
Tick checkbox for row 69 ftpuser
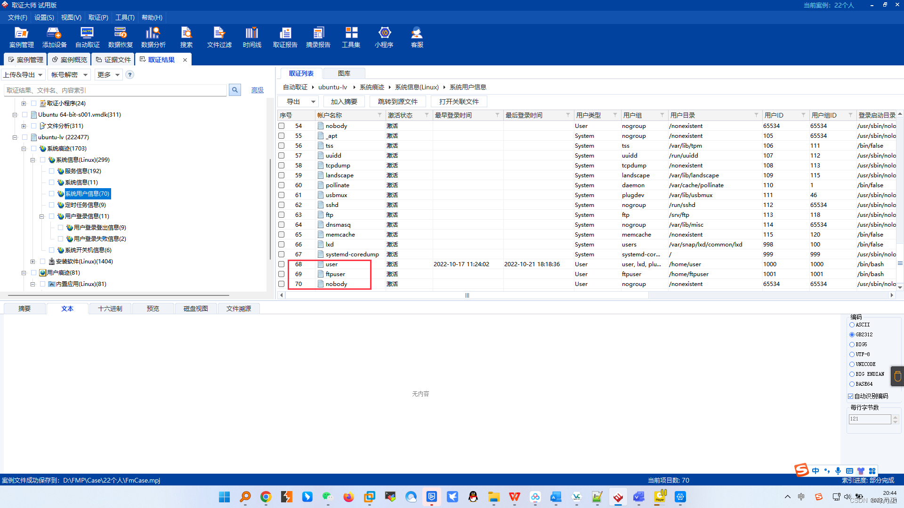tap(282, 274)
